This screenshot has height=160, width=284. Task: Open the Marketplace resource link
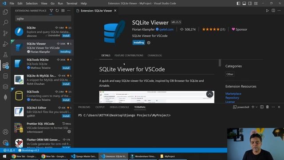[x=233, y=94]
